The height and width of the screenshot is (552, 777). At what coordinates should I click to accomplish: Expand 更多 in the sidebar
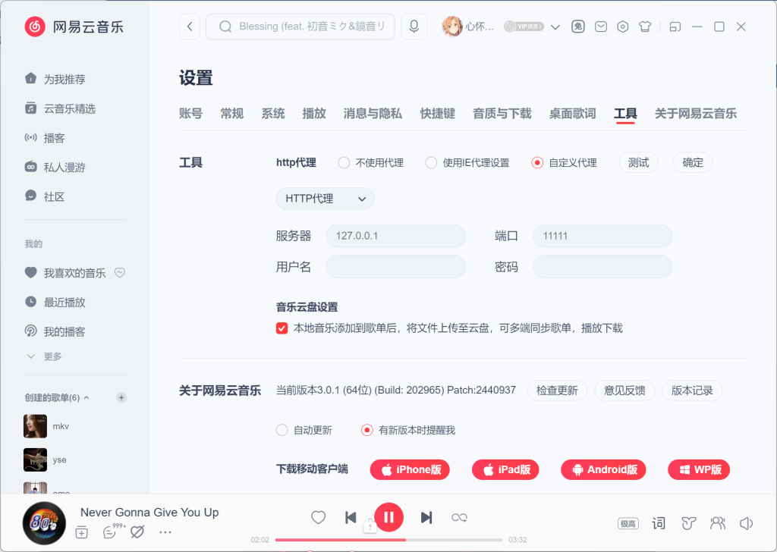tap(44, 356)
